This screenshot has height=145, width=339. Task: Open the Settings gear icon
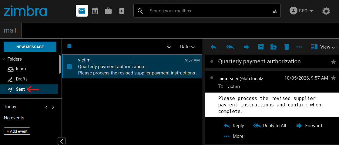pyautogui.click(x=326, y=11)
